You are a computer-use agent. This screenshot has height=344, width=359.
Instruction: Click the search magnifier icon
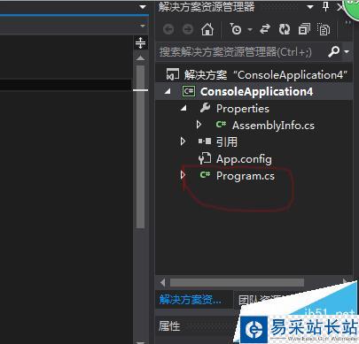click(x=334, y=52)
